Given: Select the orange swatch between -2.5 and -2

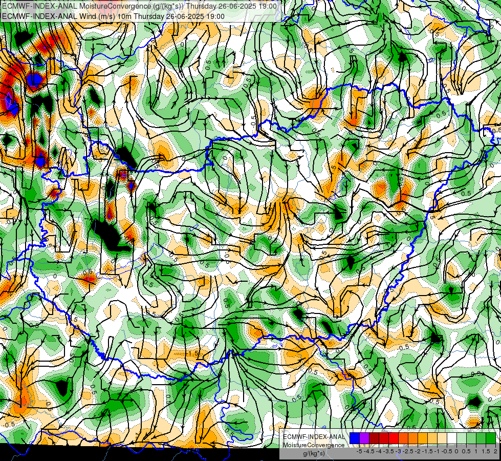Looking at the screenshot, I should click(x=413, y=438).
